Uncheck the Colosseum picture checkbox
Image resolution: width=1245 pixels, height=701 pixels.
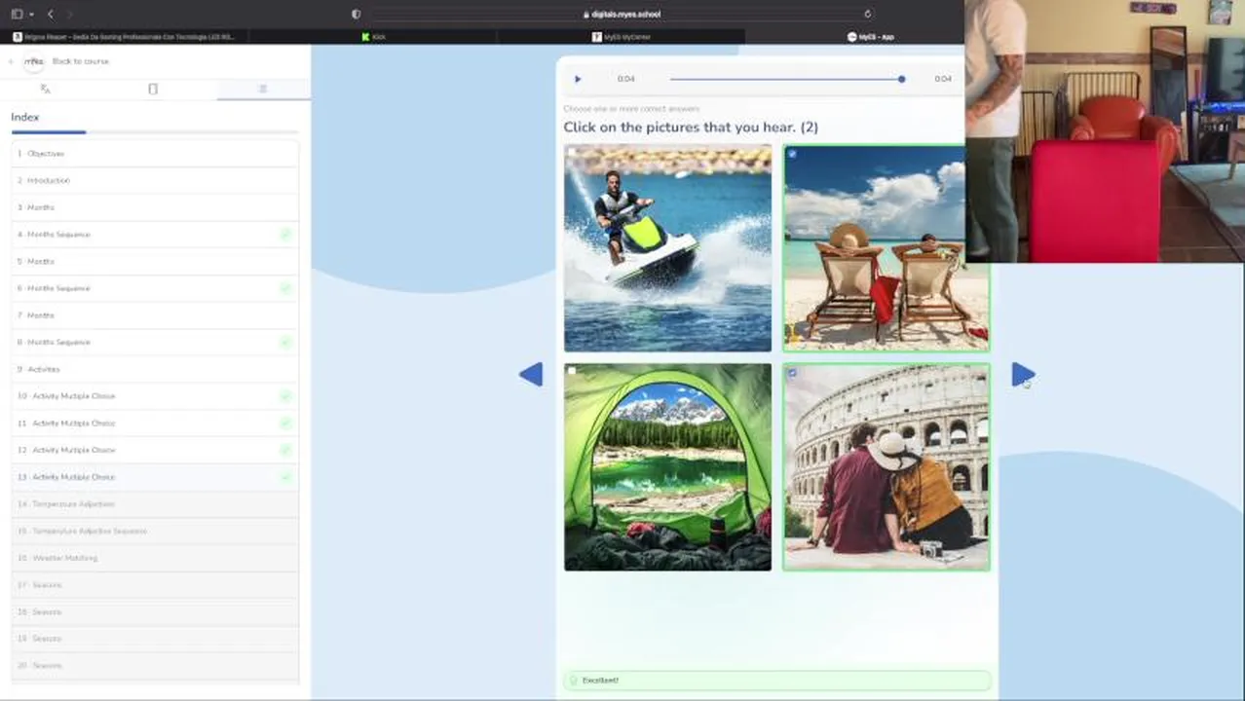click(792, 372)
